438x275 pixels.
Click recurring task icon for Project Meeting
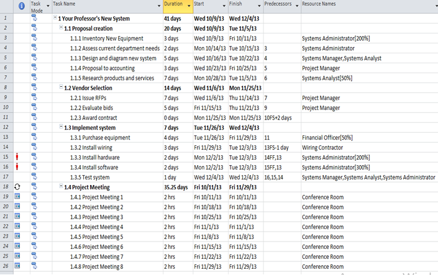click(x=18, y=186)
